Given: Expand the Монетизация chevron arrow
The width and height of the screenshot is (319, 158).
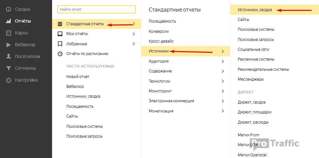Looking at the screenshot, I should [223, 111].
